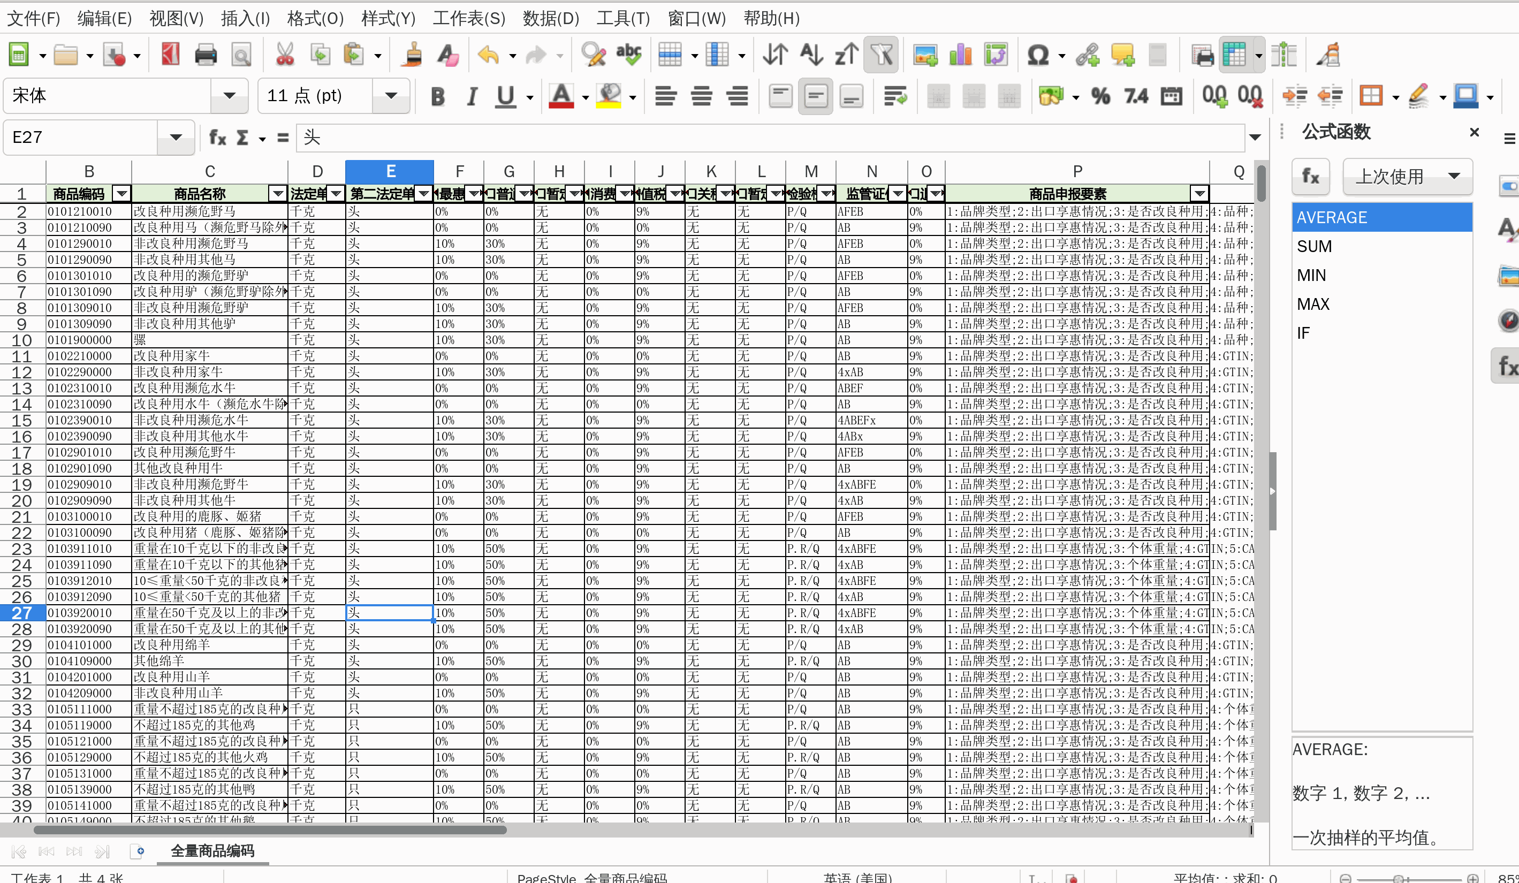This screenshot has height=883, width=1519.
Task: Expand the 上次使用 function category dropdown
Action: point(1454,177)
